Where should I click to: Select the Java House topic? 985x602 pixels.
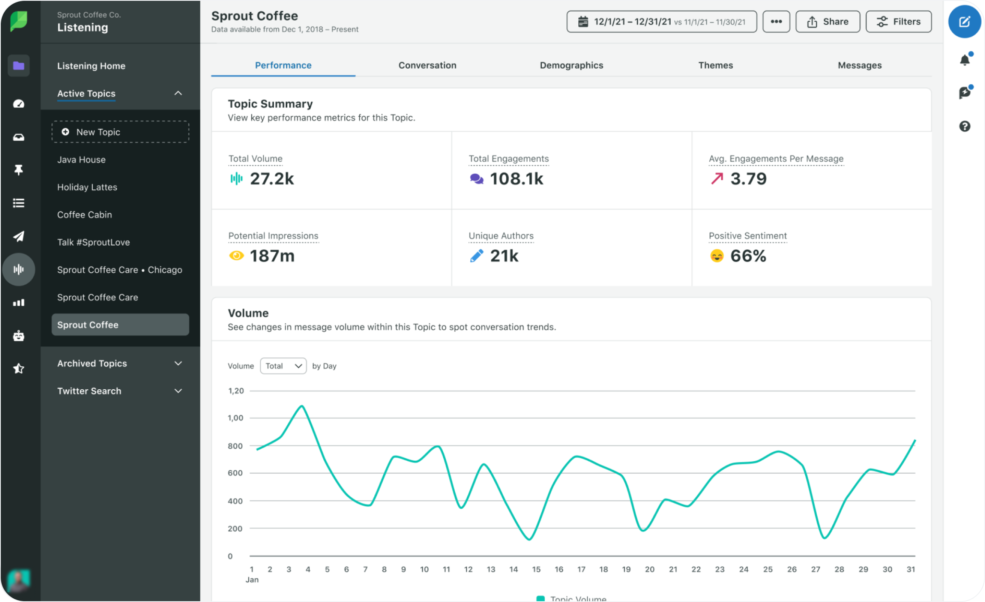click(x=81, y=160)
